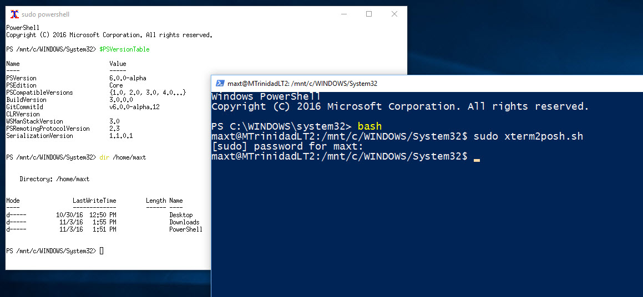This screenshot has width=643, height=297.
Task: Maximize the sudo powershell window
Action: [x=369, y=14]
